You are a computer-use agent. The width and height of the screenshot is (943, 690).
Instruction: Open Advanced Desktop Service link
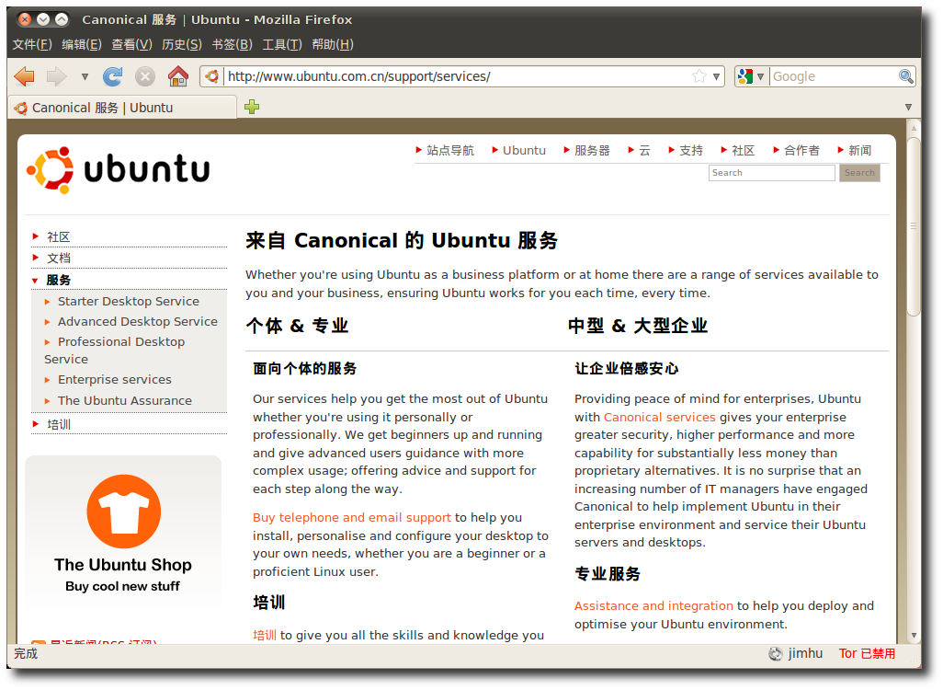click(138, 321)
